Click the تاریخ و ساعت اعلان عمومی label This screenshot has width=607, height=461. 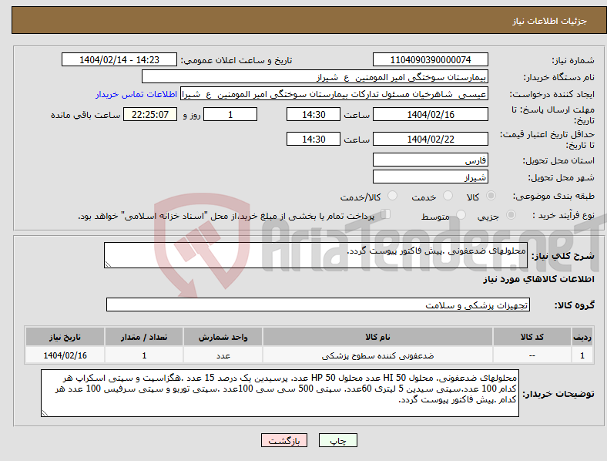pos(236,60)
